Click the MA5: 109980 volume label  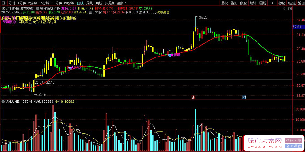click(x=44, y=102)
